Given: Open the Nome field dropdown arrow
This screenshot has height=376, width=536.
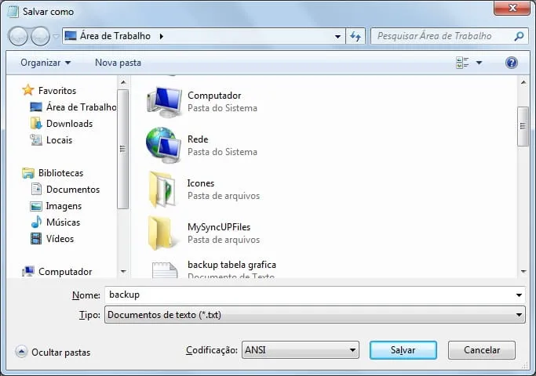Looking at the screenshot, I should click(519, 295).
